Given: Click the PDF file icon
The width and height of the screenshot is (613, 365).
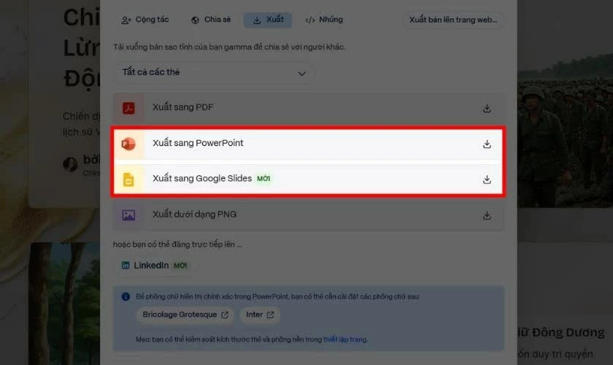Looking at the screenshot, I should click(128, 107).
